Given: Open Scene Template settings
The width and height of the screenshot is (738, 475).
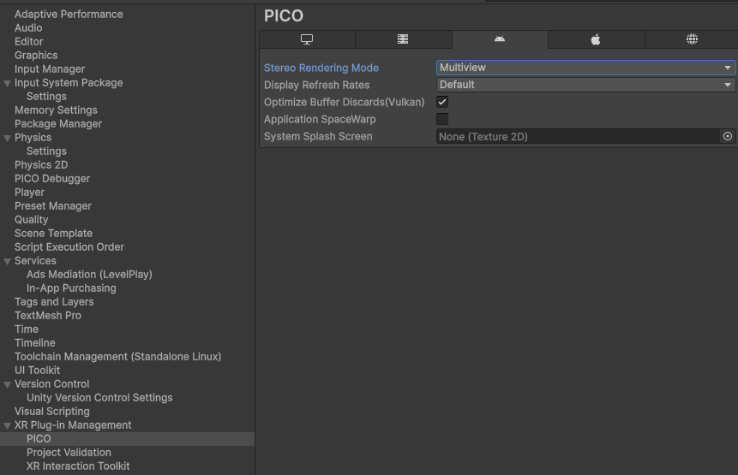Looking at the screenshot, I should (53, 233).
